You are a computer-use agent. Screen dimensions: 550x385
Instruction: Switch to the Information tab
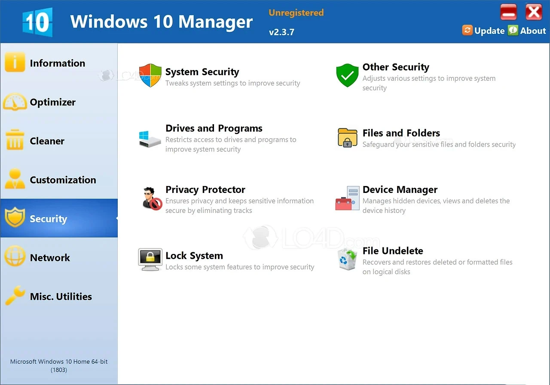click(x=57, y=63)
